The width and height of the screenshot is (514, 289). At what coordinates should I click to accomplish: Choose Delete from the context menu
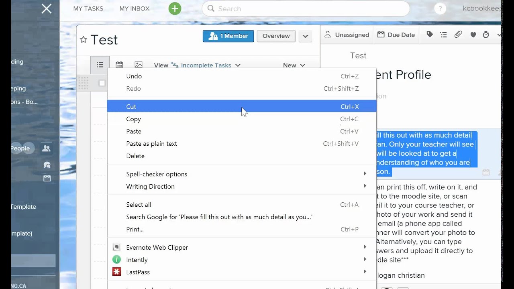[x=242, y=156]
